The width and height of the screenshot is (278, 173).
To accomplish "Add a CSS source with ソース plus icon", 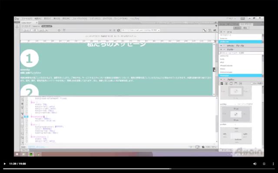I will pos(221,32).
